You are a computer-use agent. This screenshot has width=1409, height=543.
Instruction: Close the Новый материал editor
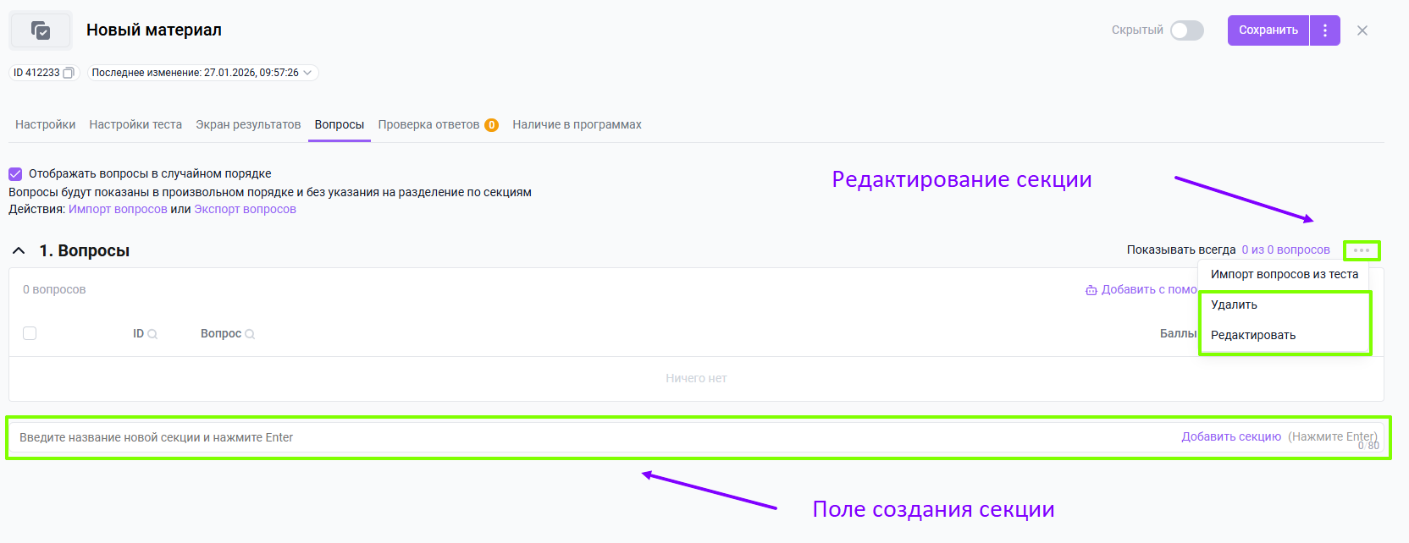(x=1362, y=30)
